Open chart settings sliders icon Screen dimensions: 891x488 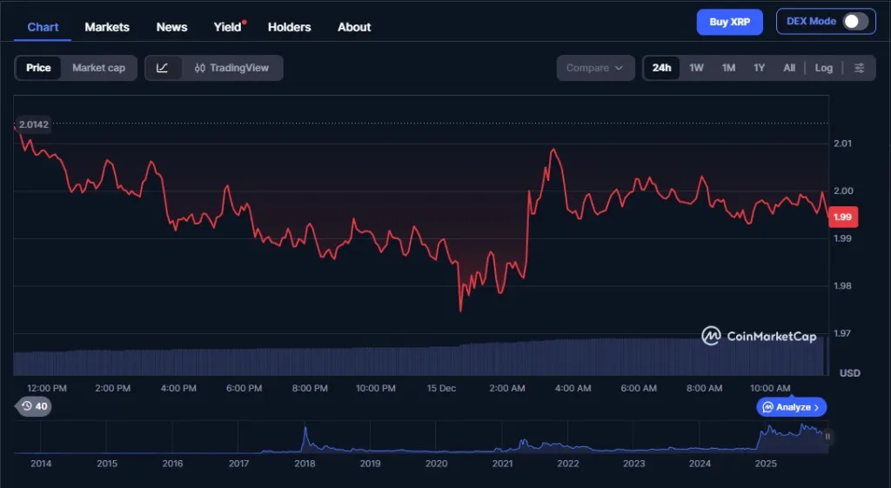pyautogui.click(x=859, y=68)
